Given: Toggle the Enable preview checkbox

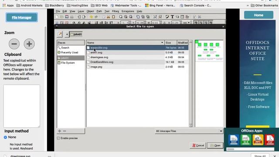Looking at the screenshot, I should click(58, 138).
